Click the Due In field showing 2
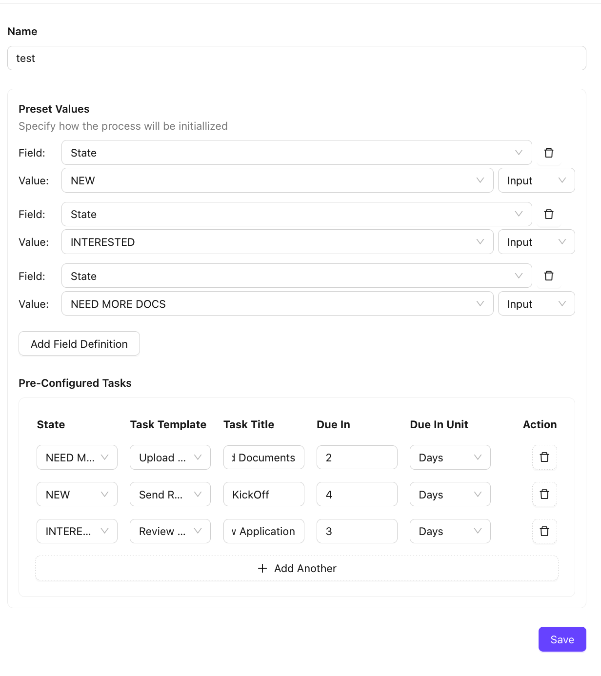The width and height of the screenshot is (601, 676). [357, 457]
